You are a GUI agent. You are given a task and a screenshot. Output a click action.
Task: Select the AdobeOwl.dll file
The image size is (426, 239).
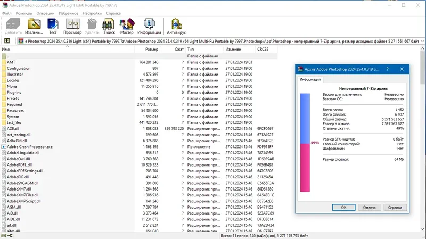(x=139, y=159)
